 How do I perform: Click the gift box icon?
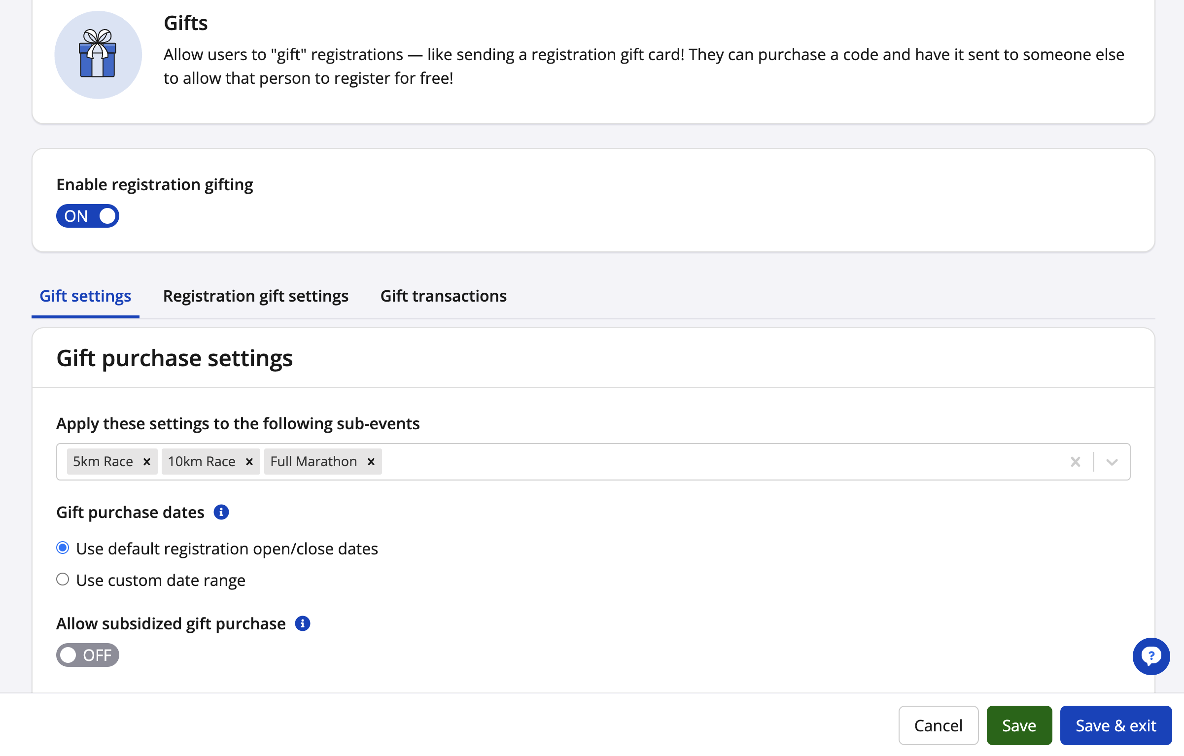98,54
